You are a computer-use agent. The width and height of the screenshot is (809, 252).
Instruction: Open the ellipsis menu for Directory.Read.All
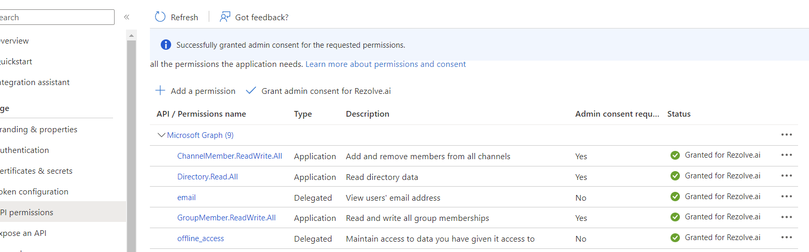[786, 176]
